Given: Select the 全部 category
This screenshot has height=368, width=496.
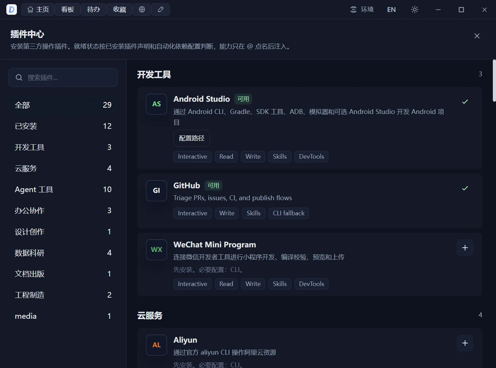Looking at the screenshot, I should click(x=63, y=105).
